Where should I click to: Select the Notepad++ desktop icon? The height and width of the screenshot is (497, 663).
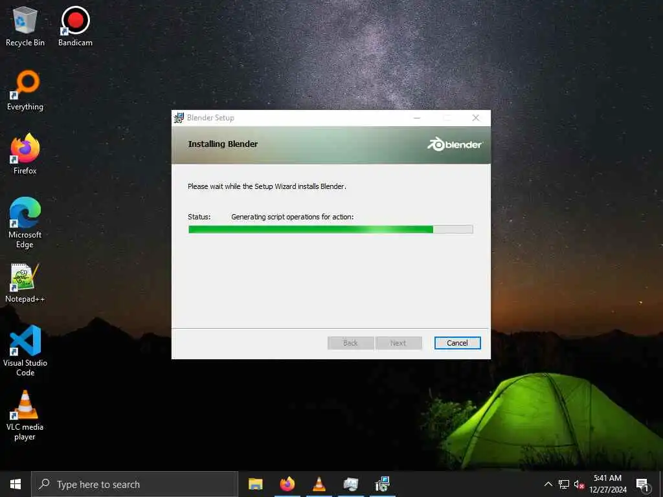25,283
